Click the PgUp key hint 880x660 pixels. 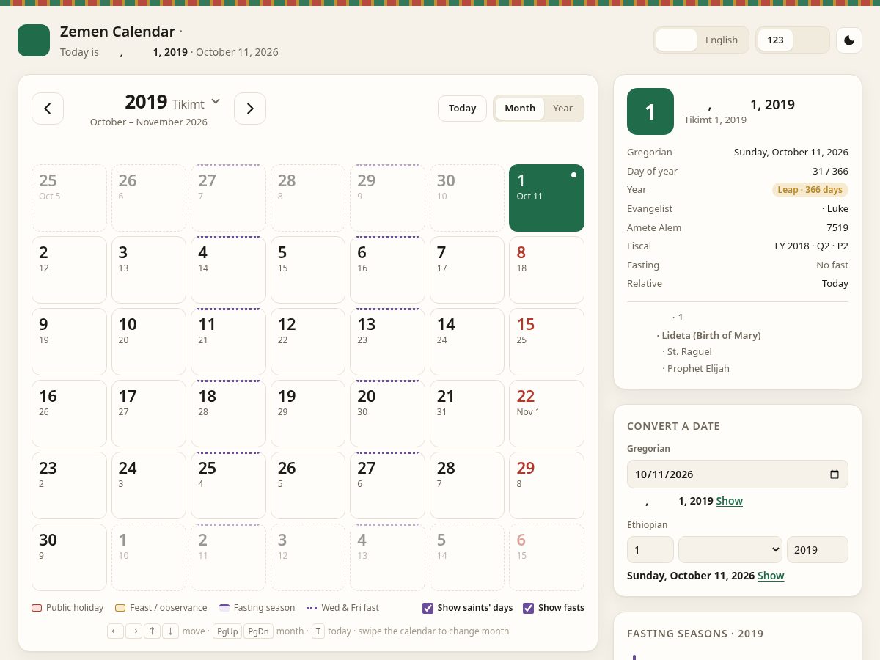pos(227,631)
